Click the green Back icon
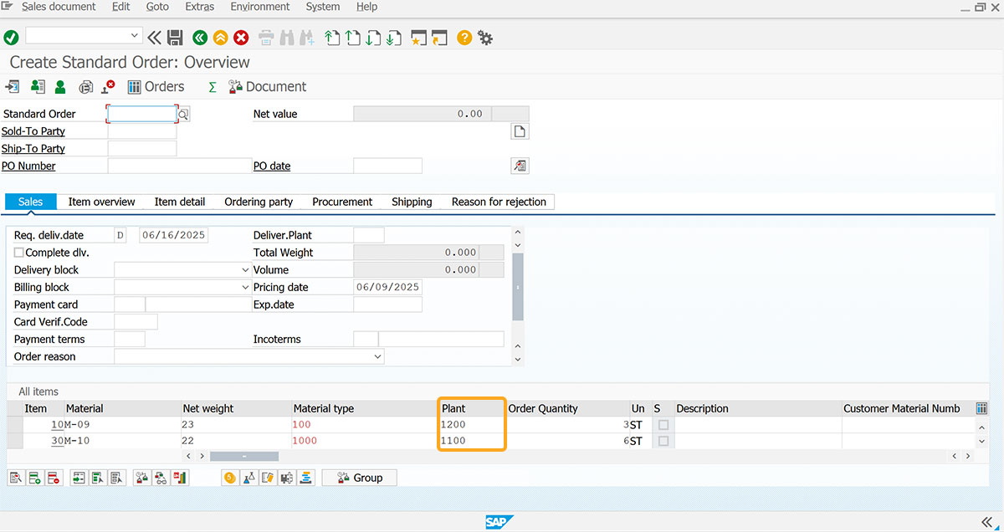 pos(199,37)
